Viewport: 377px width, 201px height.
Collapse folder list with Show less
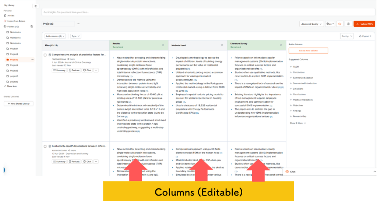[x=11, y=86]
